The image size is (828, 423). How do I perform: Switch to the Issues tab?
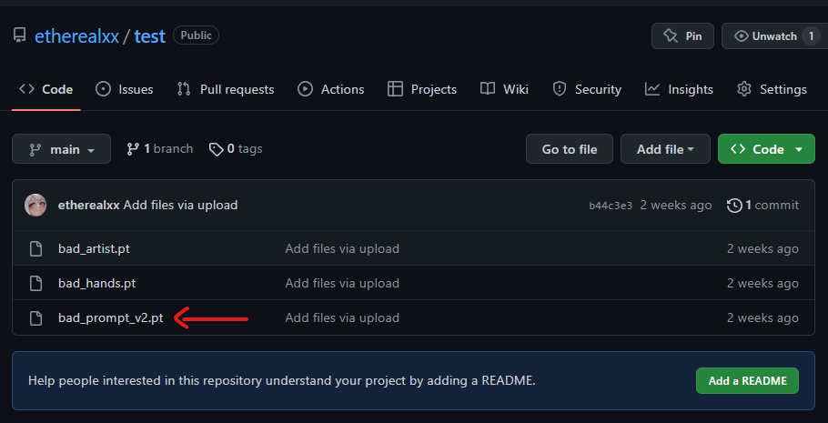tap(125, 89)
